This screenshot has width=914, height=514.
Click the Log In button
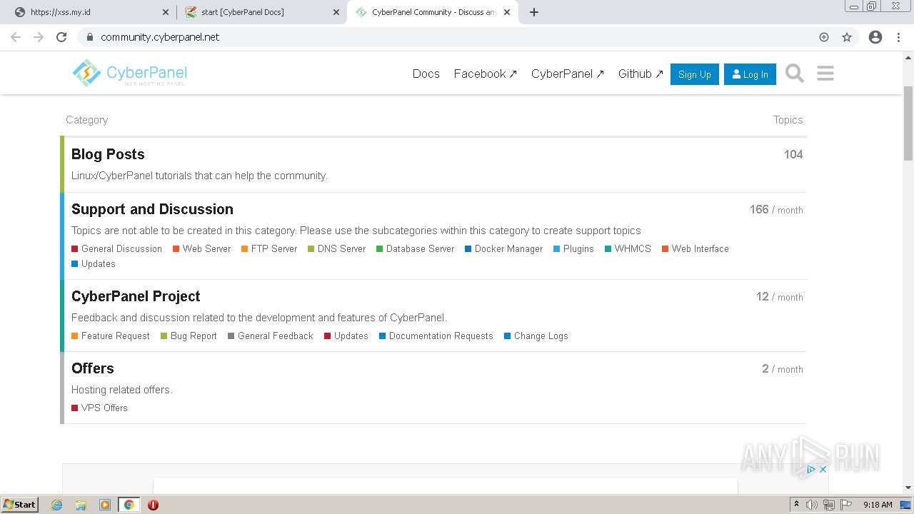coord(750,74)
